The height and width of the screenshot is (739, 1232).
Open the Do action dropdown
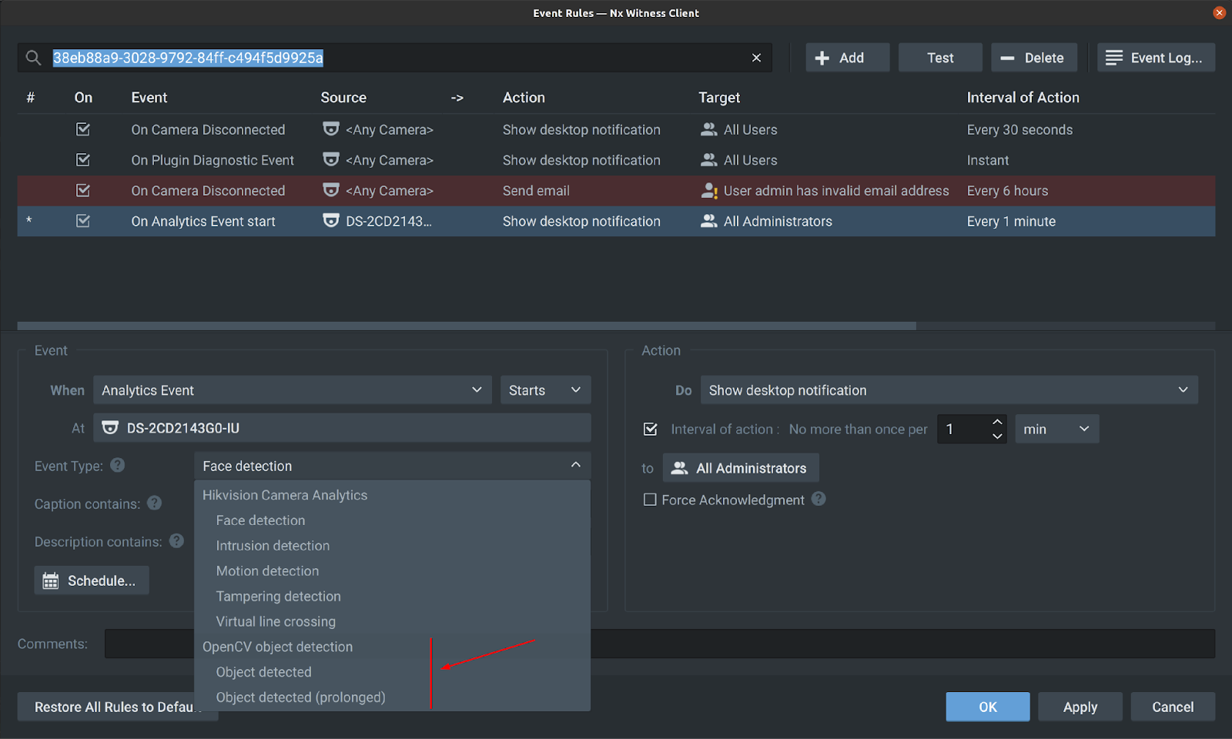[x=949, y=390]
